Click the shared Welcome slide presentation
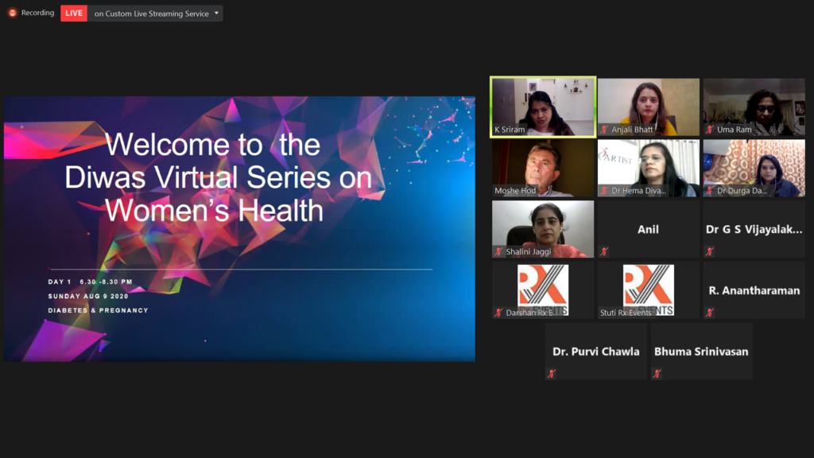The image size is (814, 458). 239,229
